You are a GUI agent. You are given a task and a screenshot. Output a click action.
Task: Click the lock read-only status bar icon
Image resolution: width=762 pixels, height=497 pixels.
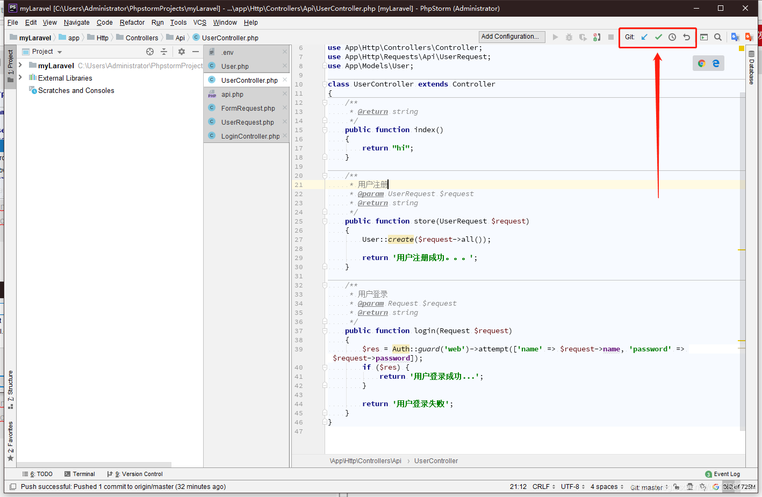(x=677, y=487)
